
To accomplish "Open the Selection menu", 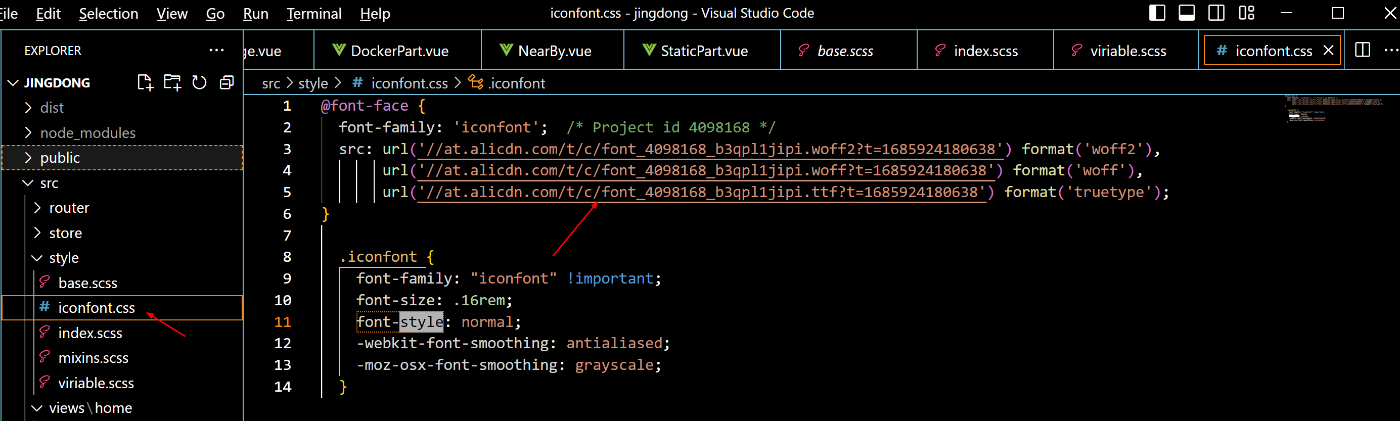I will [x=109, y=14].
